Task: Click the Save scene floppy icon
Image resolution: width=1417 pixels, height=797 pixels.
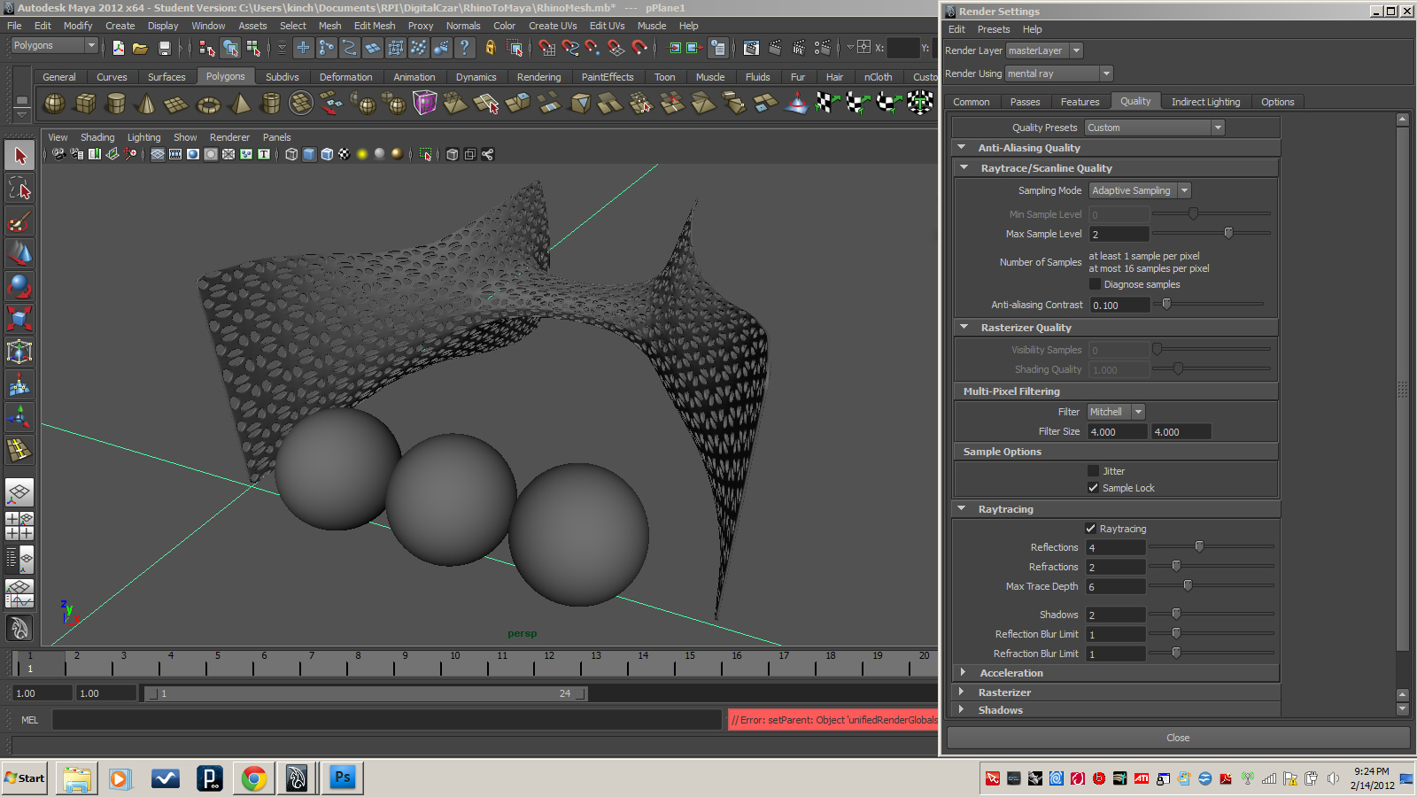Action: point(164,48)
